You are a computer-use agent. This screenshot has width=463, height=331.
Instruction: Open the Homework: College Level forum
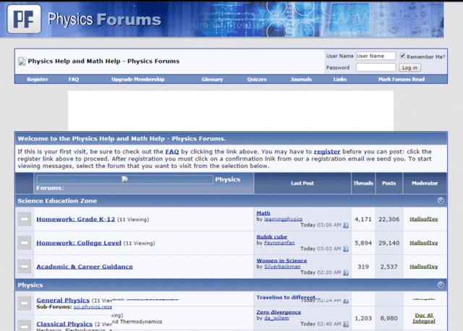[x=79, y=243]
